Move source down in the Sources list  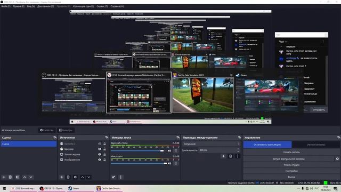click(89, 177)
